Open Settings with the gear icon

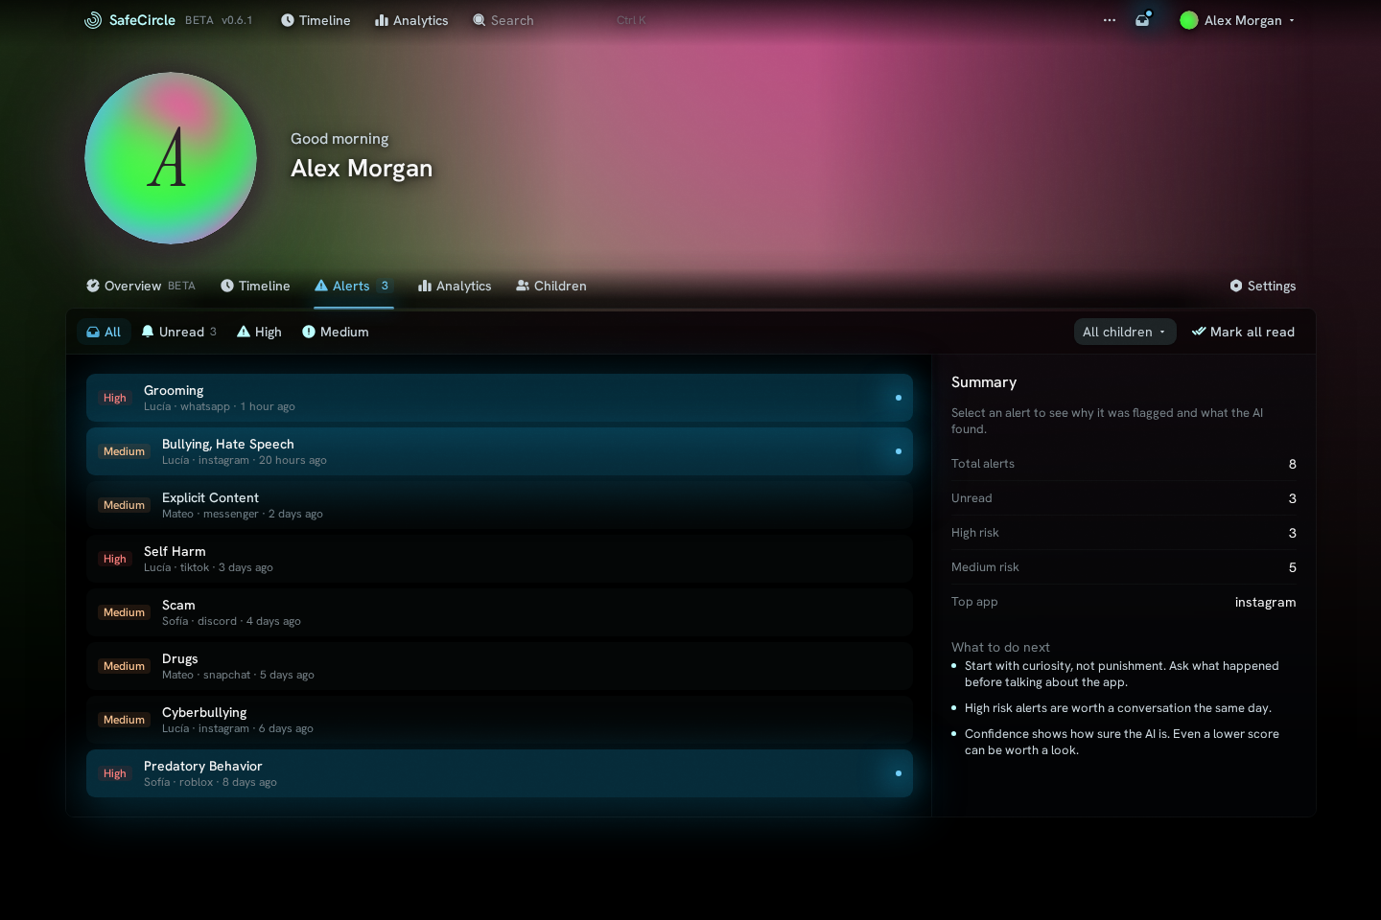(x=1263, y=286)
